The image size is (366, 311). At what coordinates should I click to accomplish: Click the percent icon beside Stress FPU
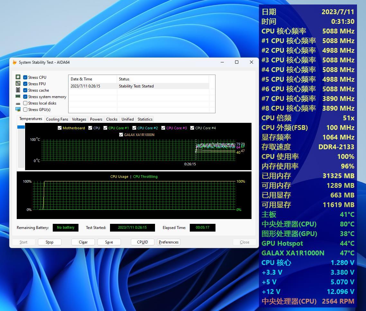[x=18, y=84]
